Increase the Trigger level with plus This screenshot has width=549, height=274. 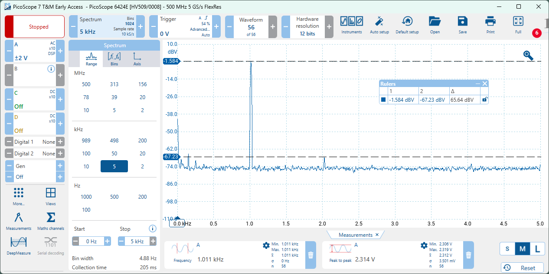click(x=216, y=26)
